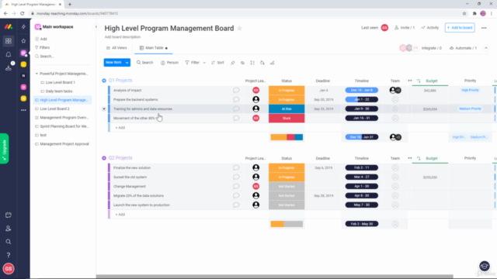Screen dimensions: 497x279
Task: Open the All Views menu
Action: pyautogui.click(x=116, y=48)
